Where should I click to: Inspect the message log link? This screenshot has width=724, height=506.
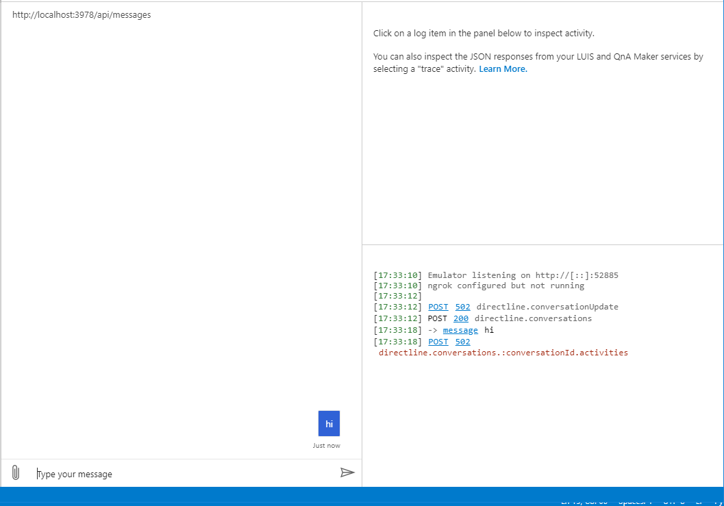click(460, 330)
